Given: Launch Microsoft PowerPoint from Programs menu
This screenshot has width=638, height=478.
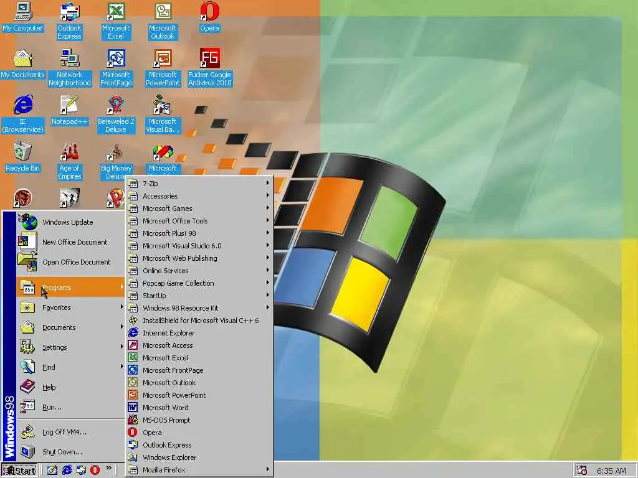Looking at the screenshot, I should coord(199,395).
